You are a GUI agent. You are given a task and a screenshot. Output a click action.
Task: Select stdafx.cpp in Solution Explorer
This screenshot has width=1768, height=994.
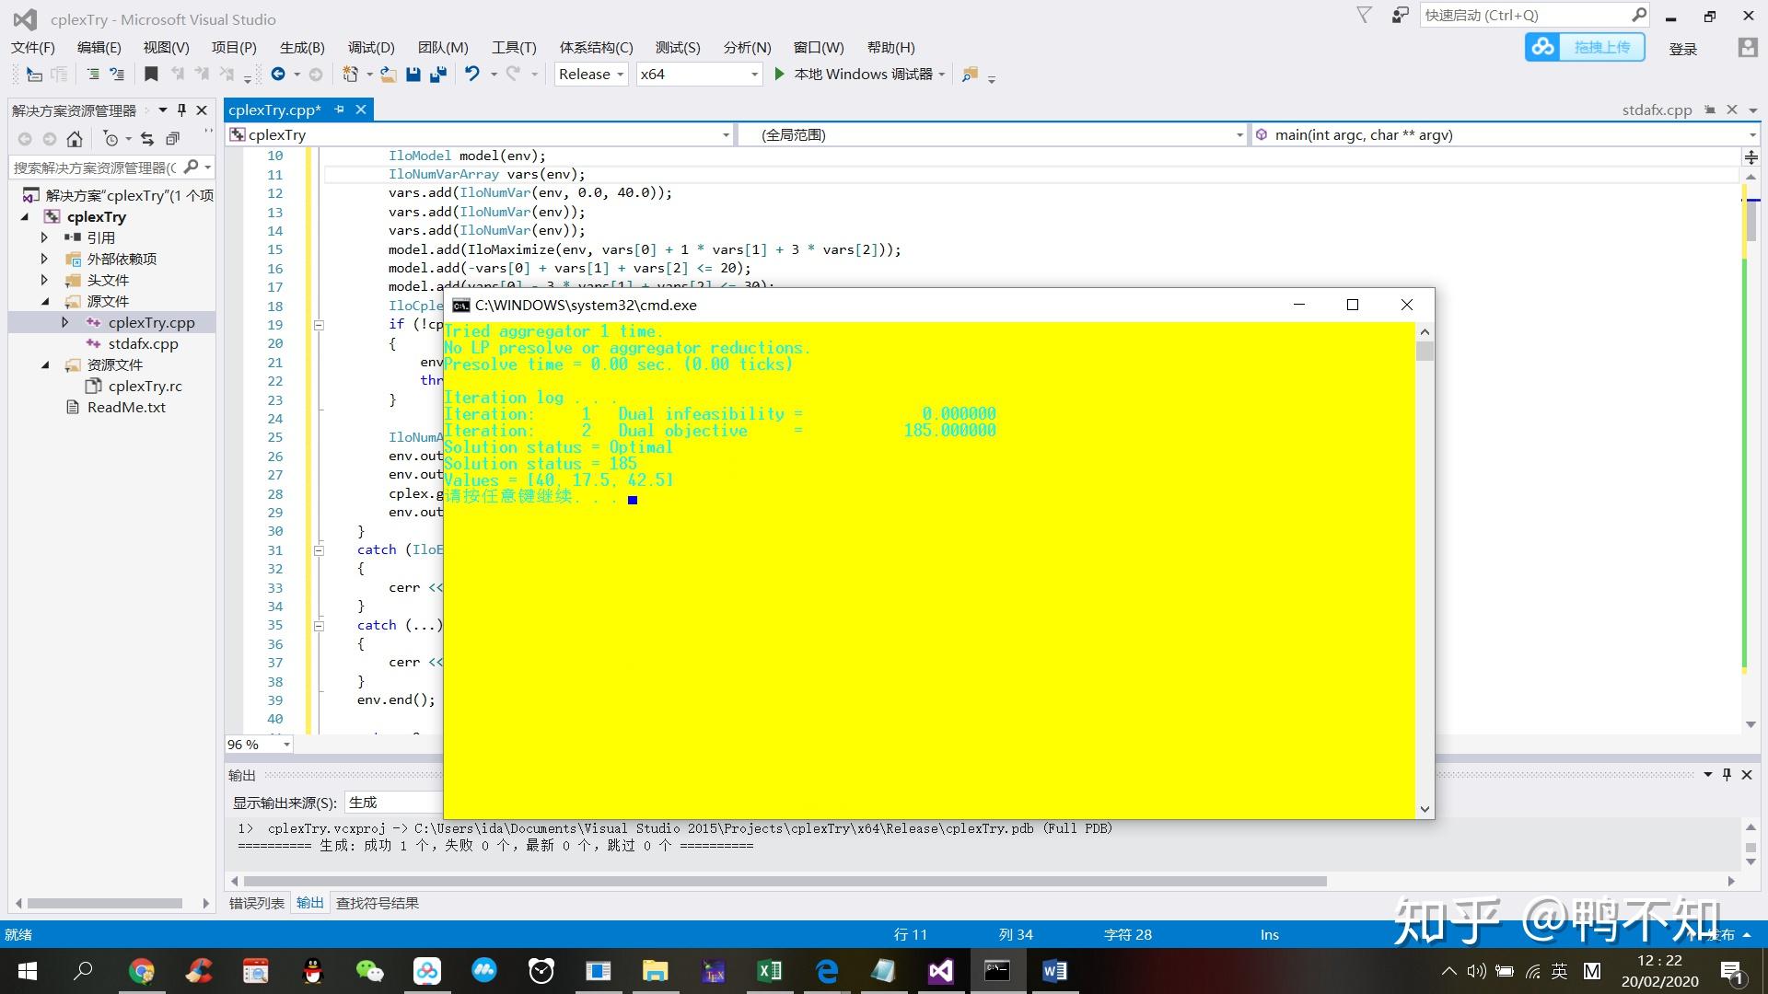[143, 343]
